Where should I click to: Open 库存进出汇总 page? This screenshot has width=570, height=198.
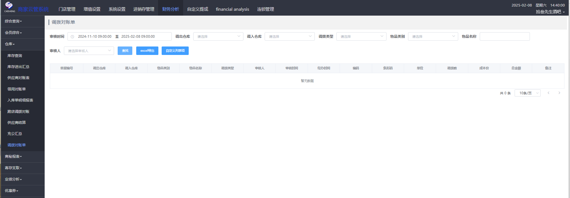18,67
